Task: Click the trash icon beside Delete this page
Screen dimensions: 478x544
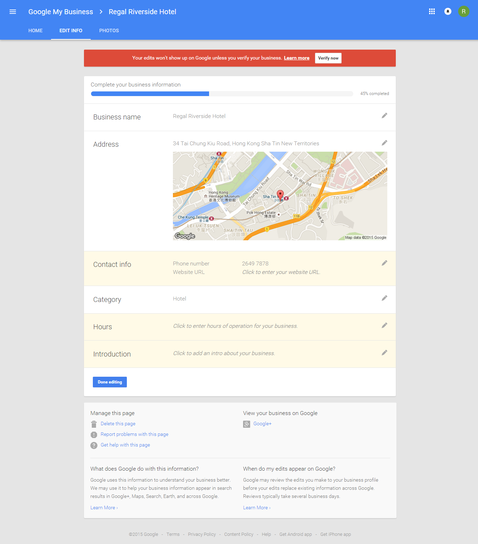Action: coord(94,424)
